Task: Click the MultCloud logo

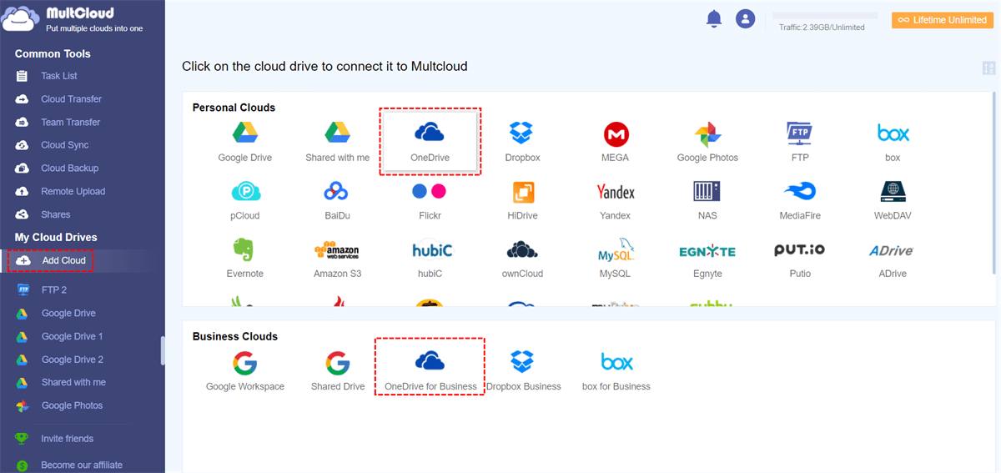Action: (73, 19)
